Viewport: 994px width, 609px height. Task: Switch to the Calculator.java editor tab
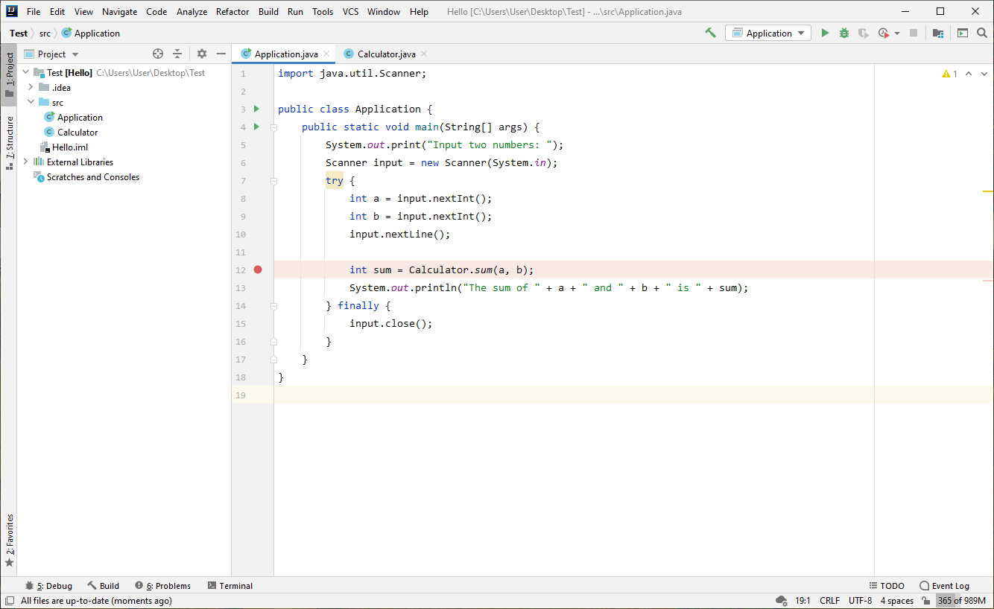(x=386, y=54)
